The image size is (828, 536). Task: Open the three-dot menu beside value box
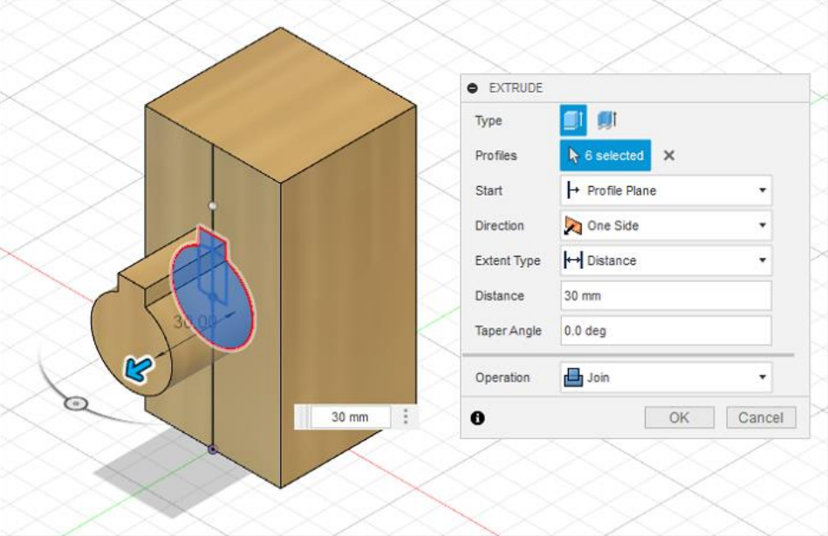click(406, 417)
